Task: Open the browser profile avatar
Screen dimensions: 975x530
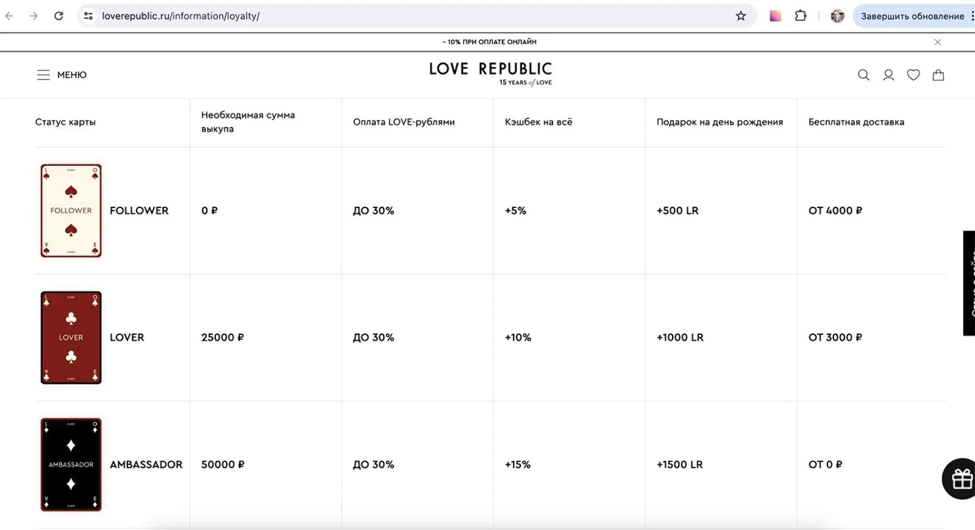Action: click(x=837, y=16)
